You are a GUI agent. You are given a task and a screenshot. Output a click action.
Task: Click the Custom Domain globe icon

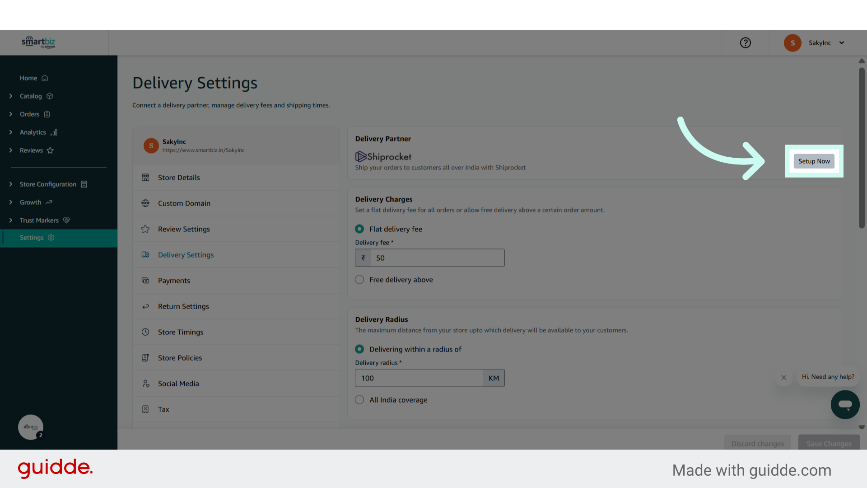[145, 203]
